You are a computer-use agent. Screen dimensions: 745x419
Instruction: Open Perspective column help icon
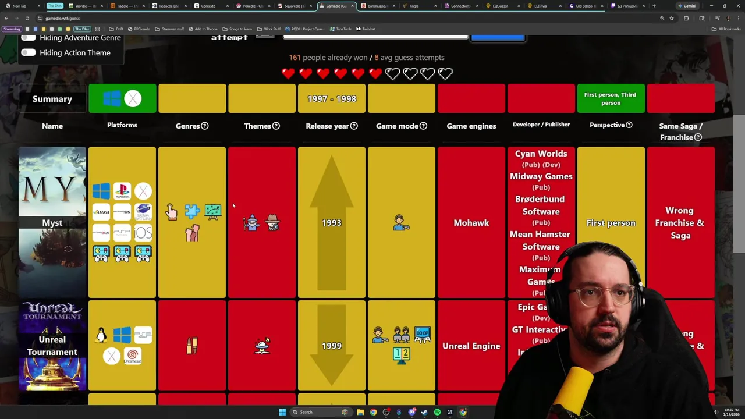tap(629, 125)
